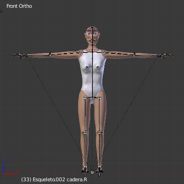Click the 'Front Ortho' view label
The image size is (184, 184).
click(x=19, y=6)
